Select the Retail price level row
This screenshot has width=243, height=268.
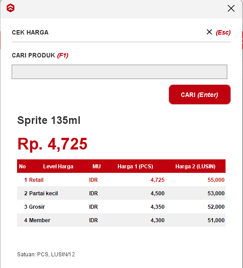pos(121,180)
